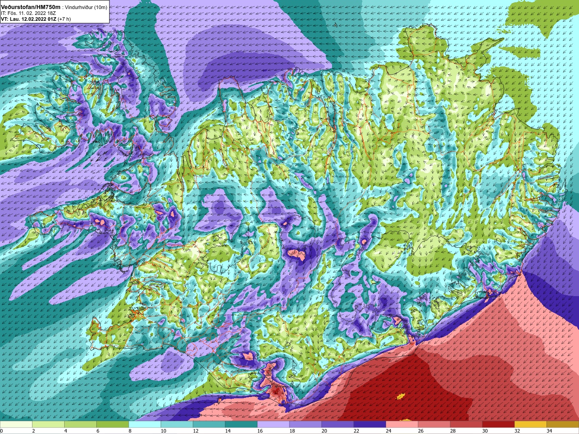Click the legend scale number '12'
The width and height of the screenshot is (579, 434).
(195, 431)
